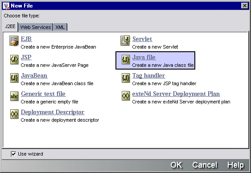Confirm with the OK button
The height and width of the screenshot is (173, 251).
pyautogui.click(x=176, y=165)
